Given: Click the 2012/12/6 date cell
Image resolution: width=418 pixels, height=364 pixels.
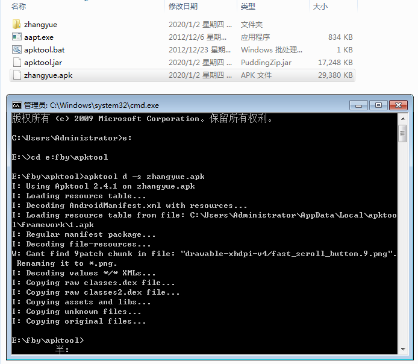Looking at the screenshot, I should (x=198, y=37).
